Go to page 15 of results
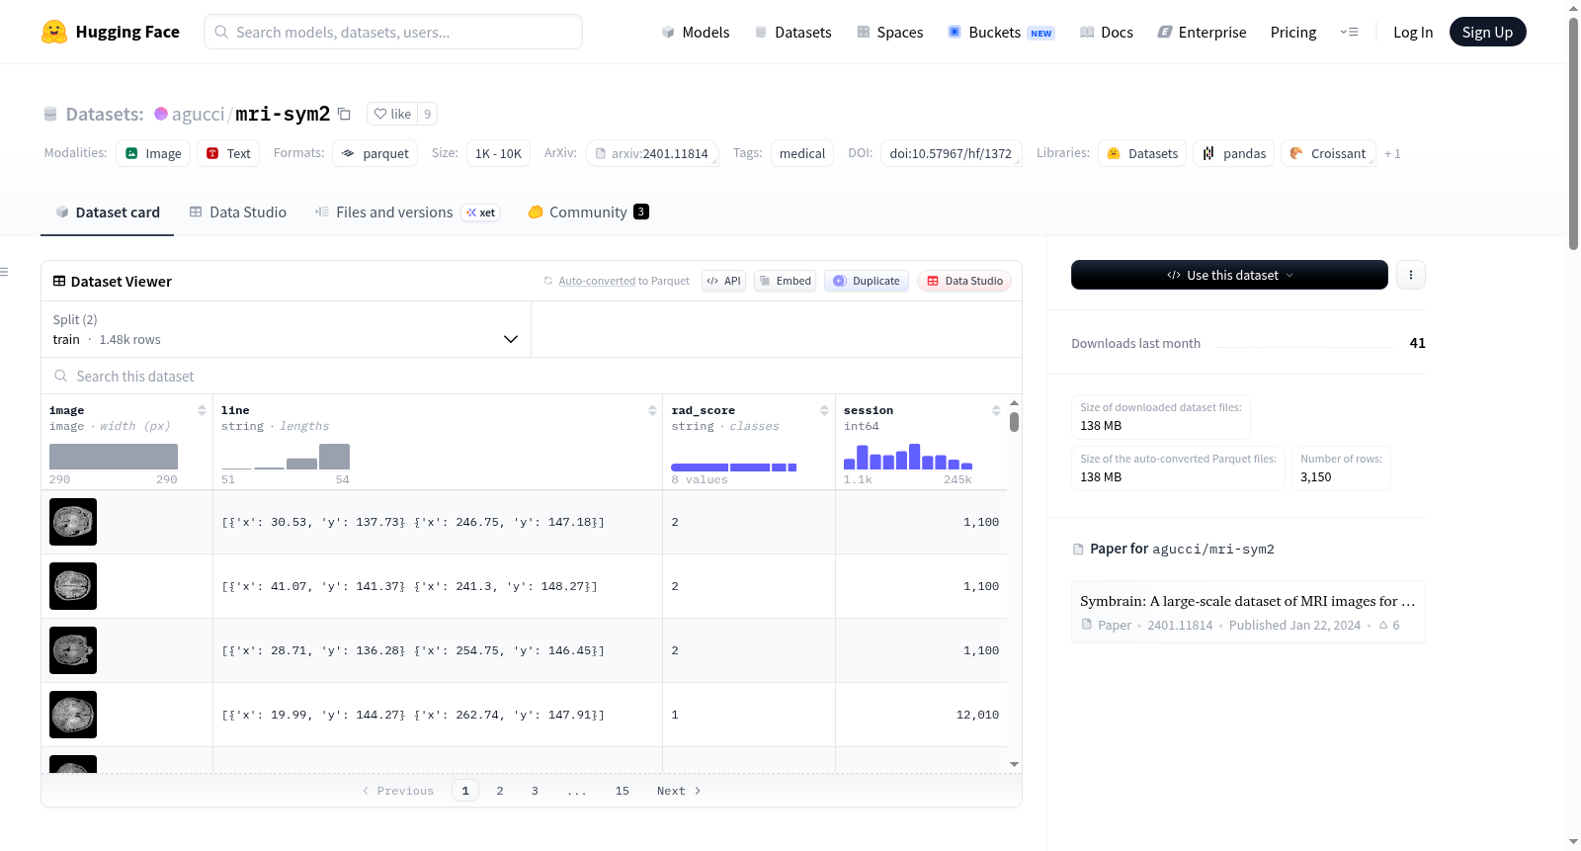This screenshot has height=851, width=1581. coord(623,791)
